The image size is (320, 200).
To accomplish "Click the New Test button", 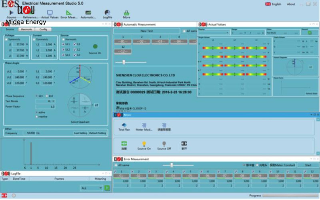I will tap(147, 31).
